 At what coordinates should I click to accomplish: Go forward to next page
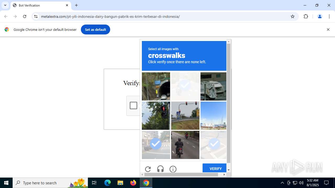15,16
